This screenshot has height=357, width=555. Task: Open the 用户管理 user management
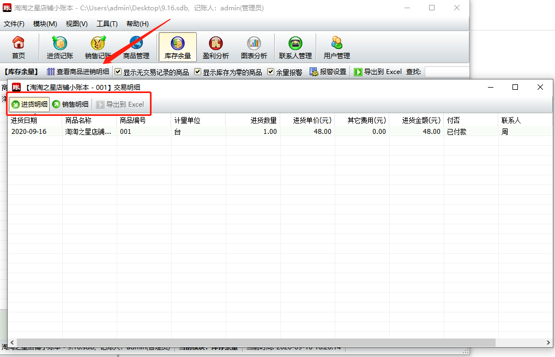336,47
